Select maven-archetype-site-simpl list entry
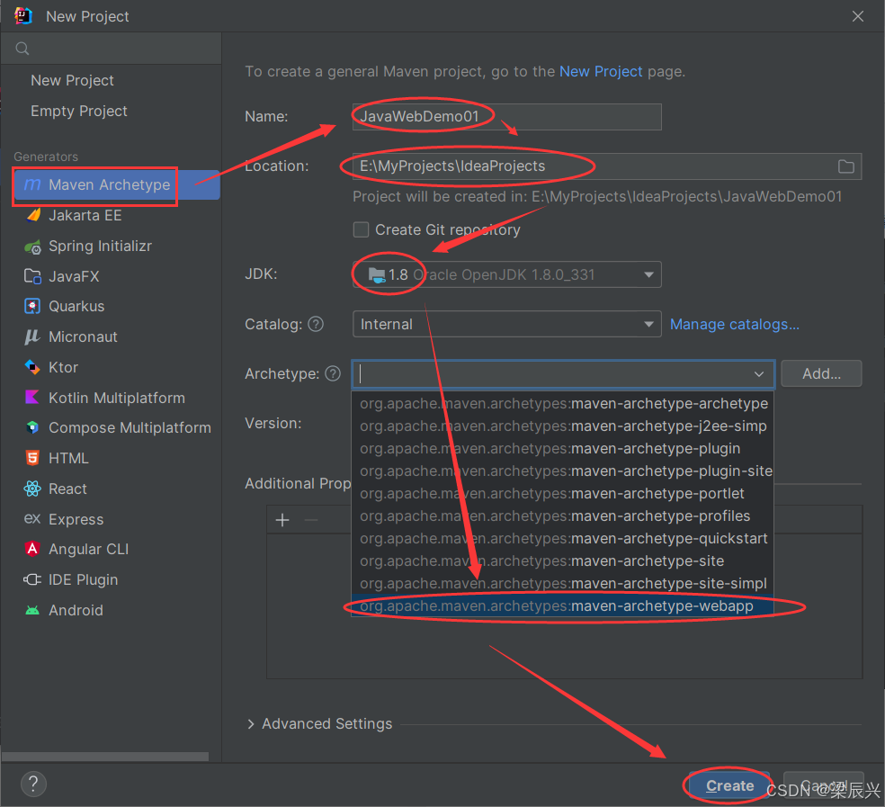885x807 pixels. coord(562,583)
